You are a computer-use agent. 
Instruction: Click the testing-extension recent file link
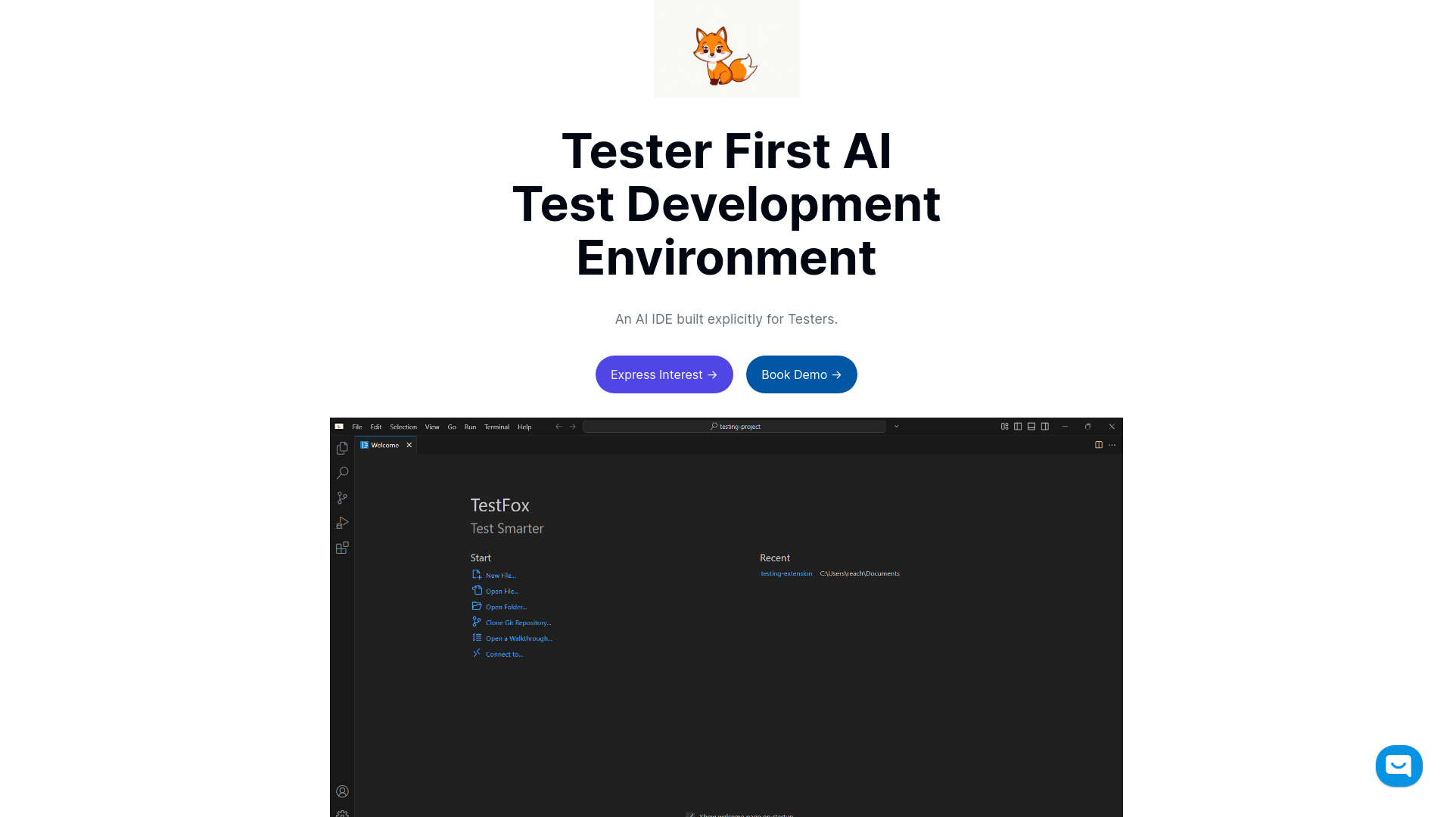click(x=786, y=573)
